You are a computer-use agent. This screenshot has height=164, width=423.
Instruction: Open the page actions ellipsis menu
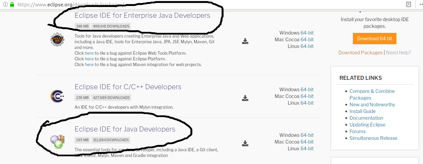coord(421,4)
